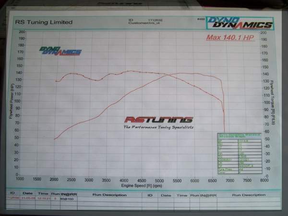This screenshot has height=216, width=288.
Task: Click the 2500 rpm tick label
Action: click(71, 180)
